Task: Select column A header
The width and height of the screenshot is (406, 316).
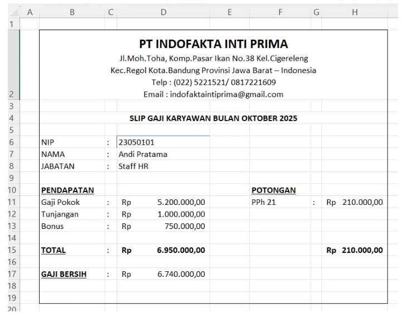Action: pos(30,12)
